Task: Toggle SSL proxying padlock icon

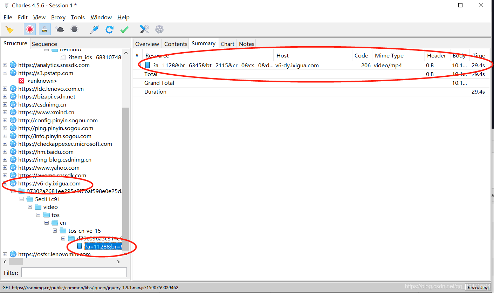Action: pos(44,29)
